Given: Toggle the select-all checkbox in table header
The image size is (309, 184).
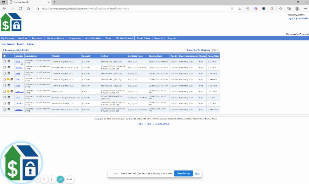Looking at the screenshot, I should tap(5, 56).
